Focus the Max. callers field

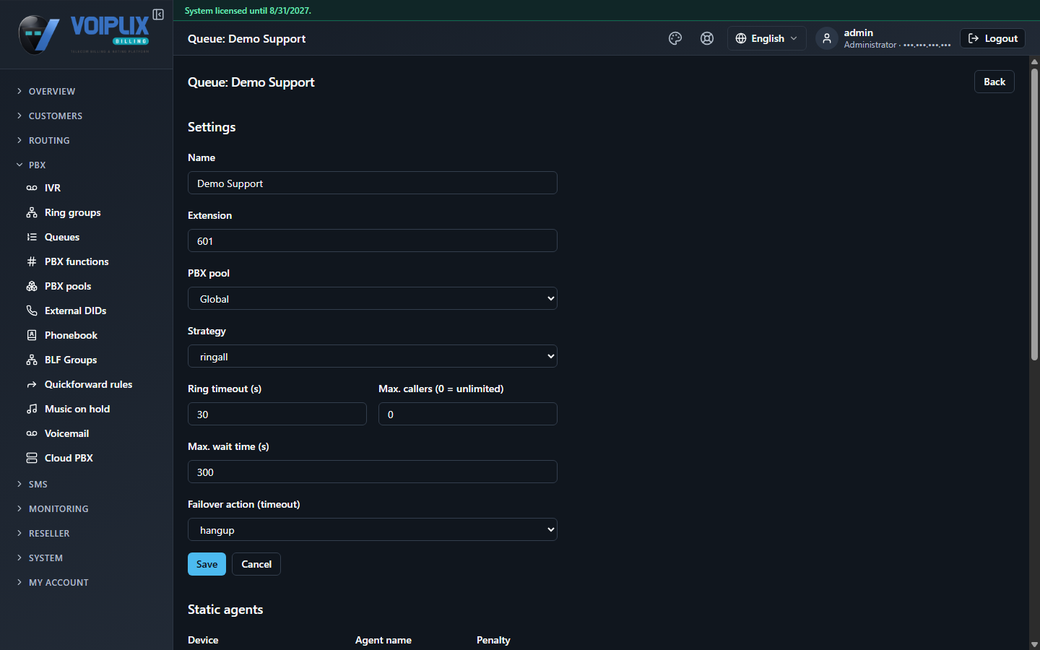pyautogui.click(x=468, y=414)
